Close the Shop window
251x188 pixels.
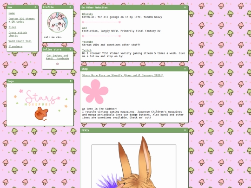185,69
